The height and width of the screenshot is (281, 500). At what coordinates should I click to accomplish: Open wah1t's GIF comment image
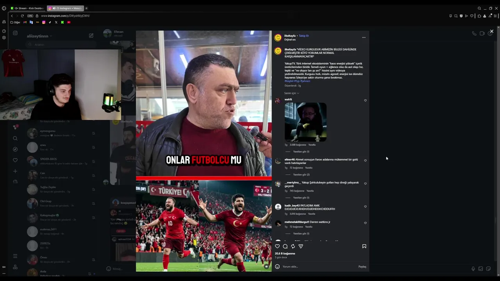click(x=305, y=122)
